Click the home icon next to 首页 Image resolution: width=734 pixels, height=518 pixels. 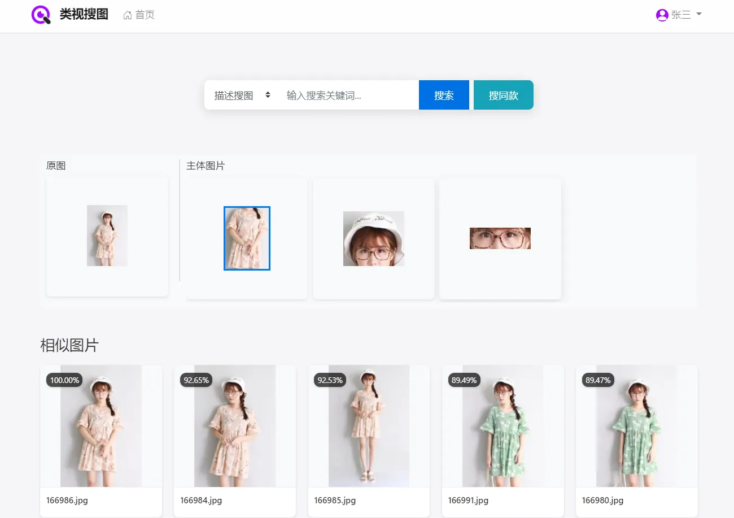(x=126, y=15)
